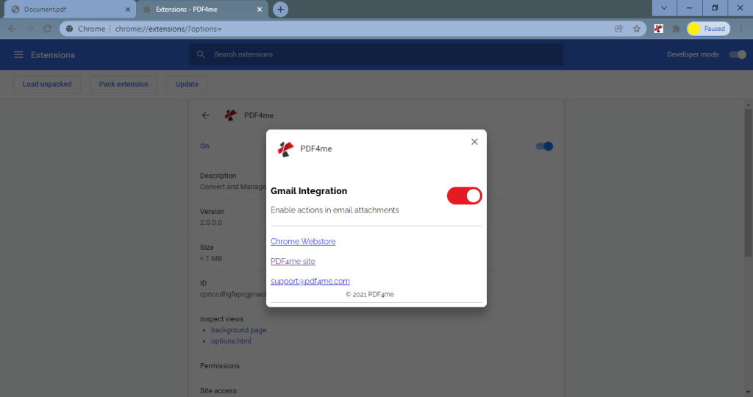The height and width of the screenshot is (397, 753).
Task: Click the support@pdf4me.com email link
Action: (x=310, y=282)
